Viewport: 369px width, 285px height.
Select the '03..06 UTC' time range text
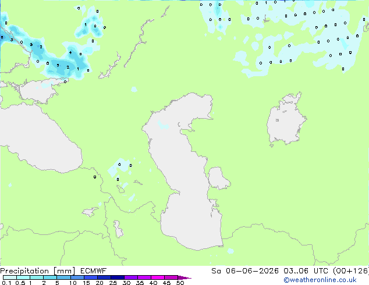coord(306,271)
